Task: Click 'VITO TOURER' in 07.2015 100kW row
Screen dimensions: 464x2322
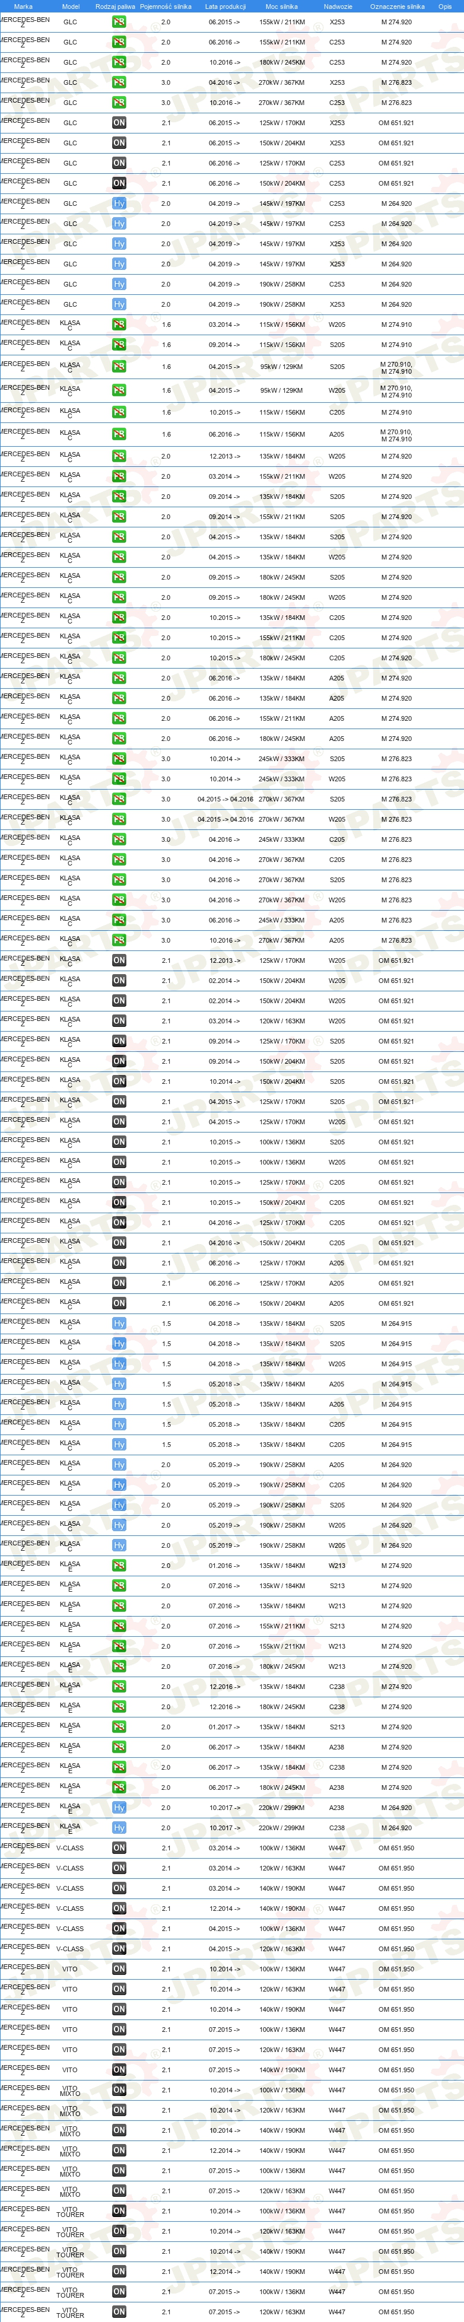Action: pos(70,2292)
